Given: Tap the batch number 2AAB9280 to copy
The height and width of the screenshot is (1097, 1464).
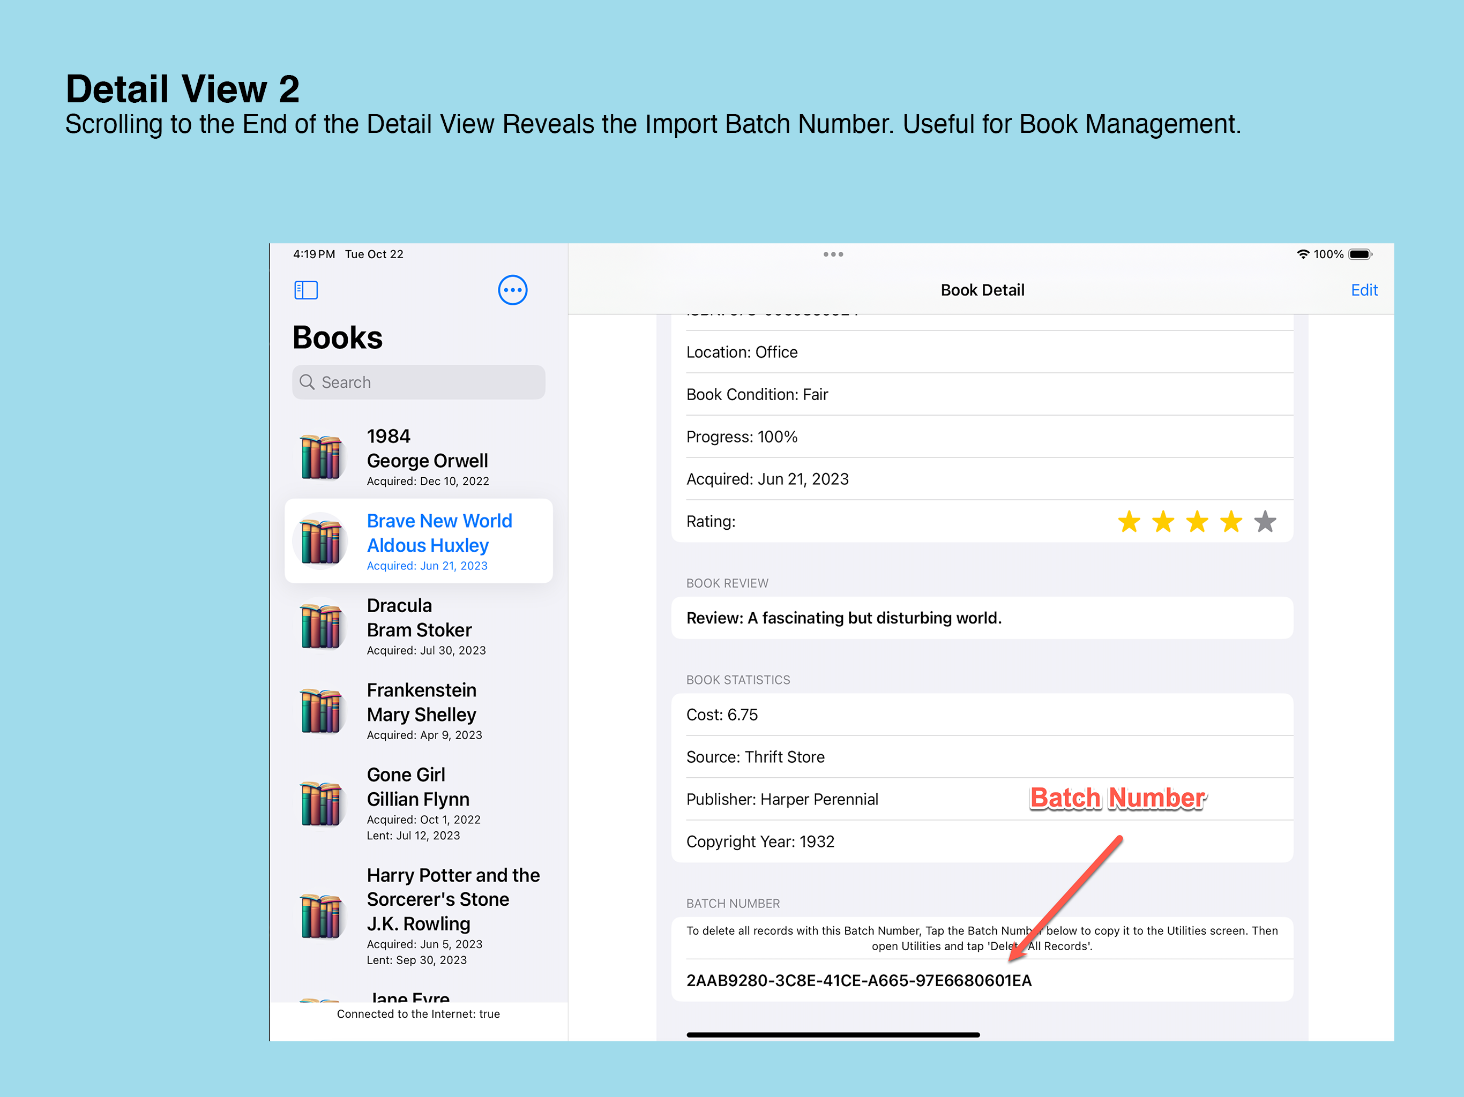Looking at the screenshot, I should (x=858, y=980).
